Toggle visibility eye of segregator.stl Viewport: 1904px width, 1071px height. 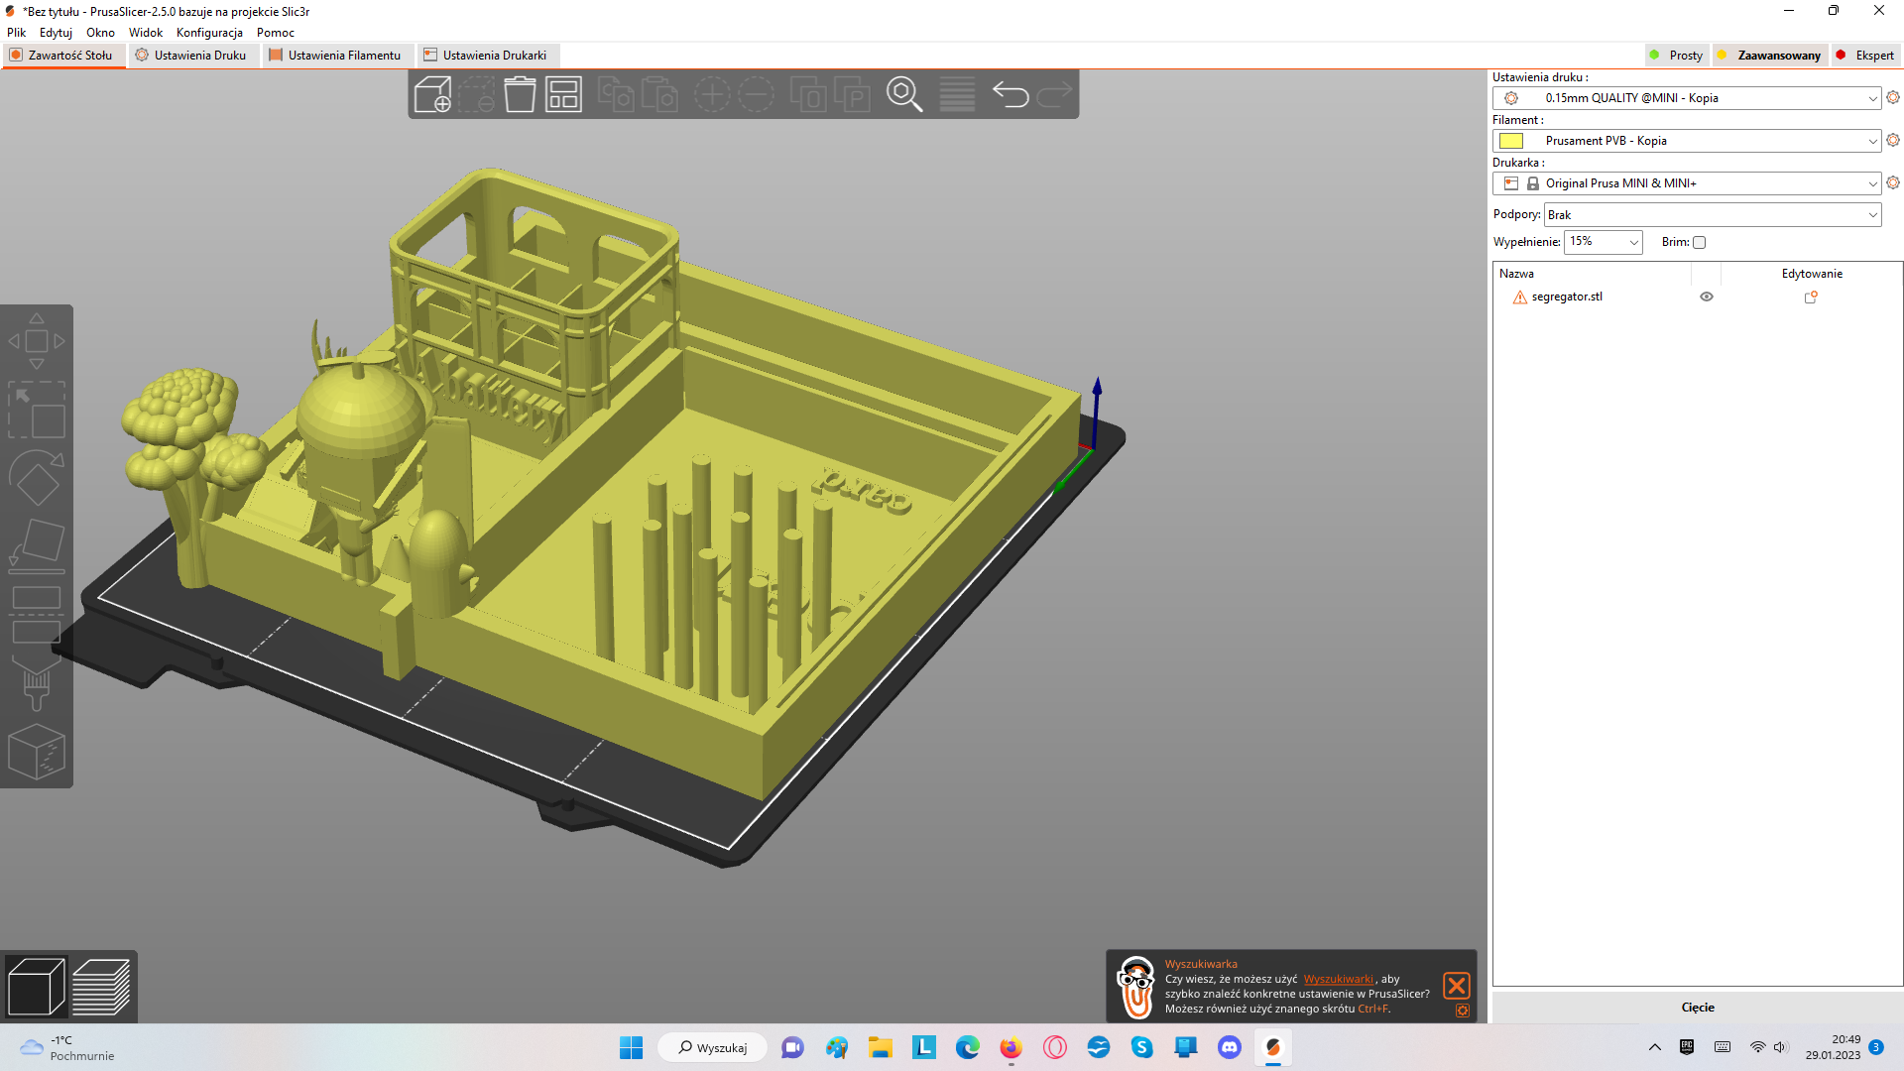1707,297
